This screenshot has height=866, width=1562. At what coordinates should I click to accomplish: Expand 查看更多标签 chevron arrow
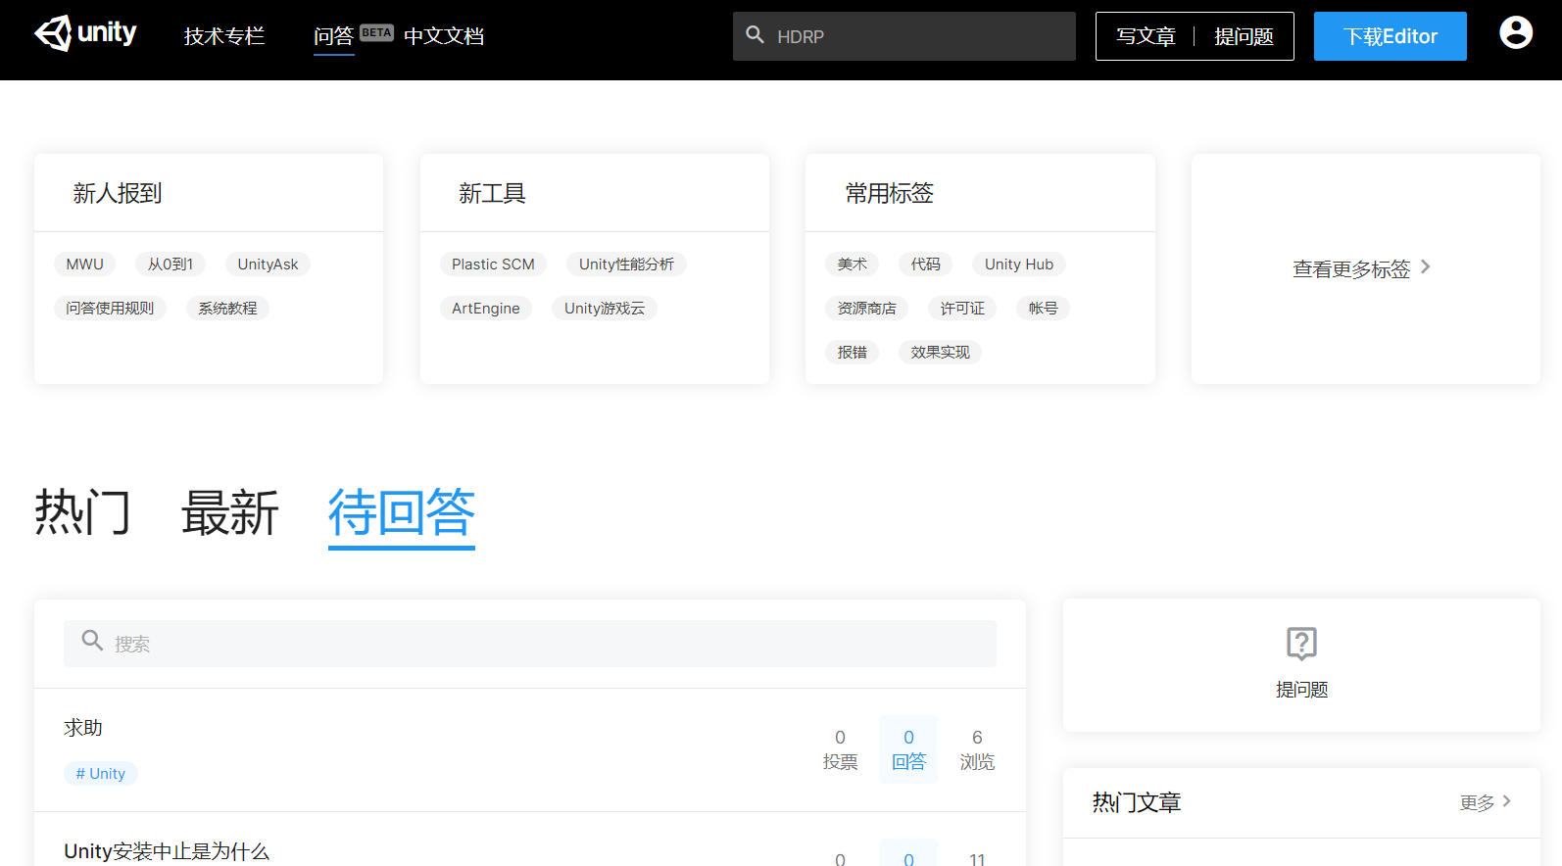(x=1426, y=266)
